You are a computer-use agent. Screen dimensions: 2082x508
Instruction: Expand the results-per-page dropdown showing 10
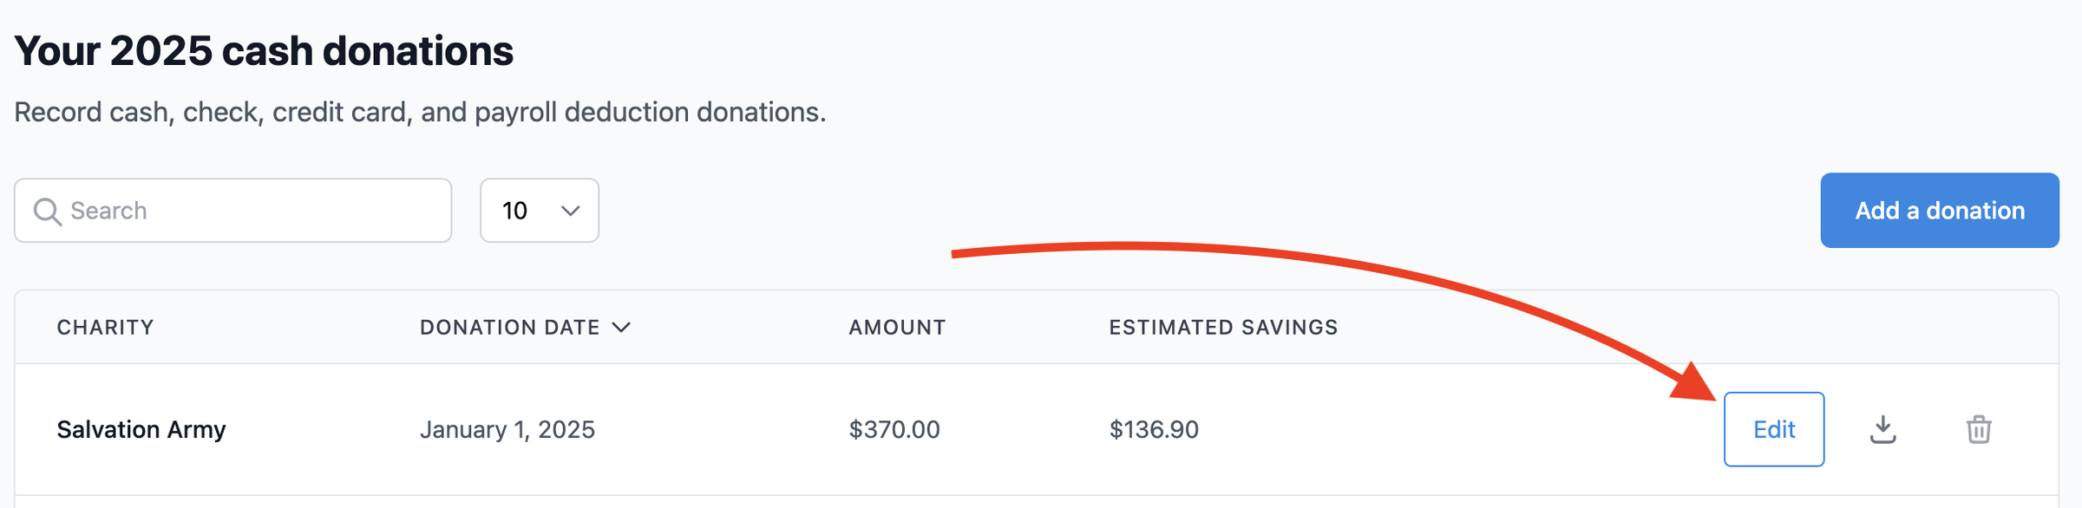tap(539, 210)
